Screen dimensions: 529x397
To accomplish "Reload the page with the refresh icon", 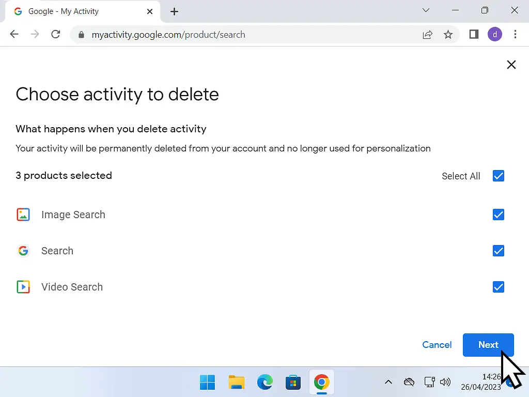I will (x=56, y=34).
